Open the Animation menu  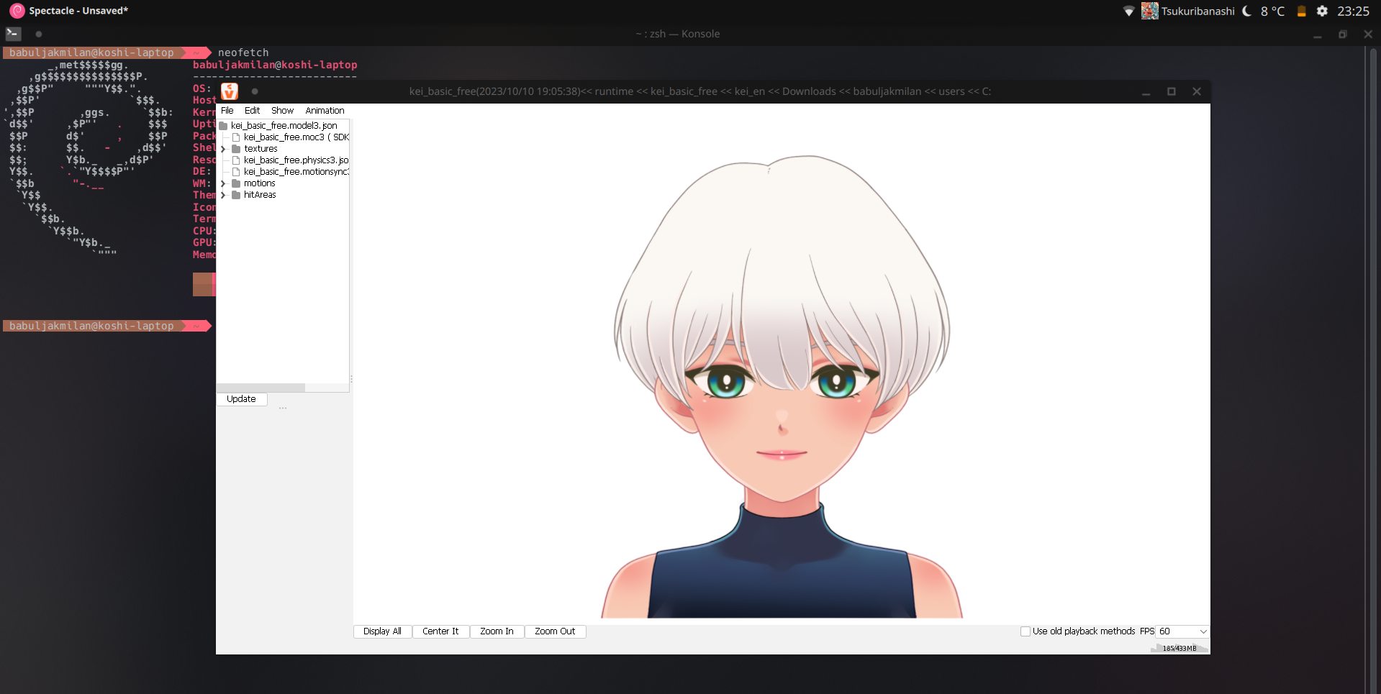click(325, 110)
